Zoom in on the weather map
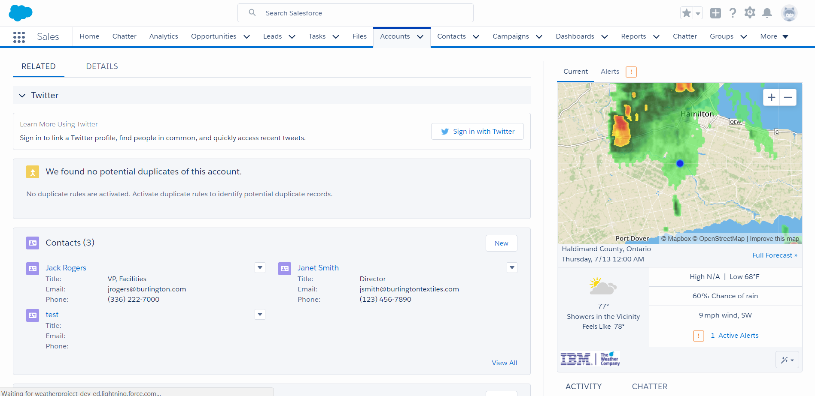The height and width of the screenshot is (396, 815). pos(771,97)
